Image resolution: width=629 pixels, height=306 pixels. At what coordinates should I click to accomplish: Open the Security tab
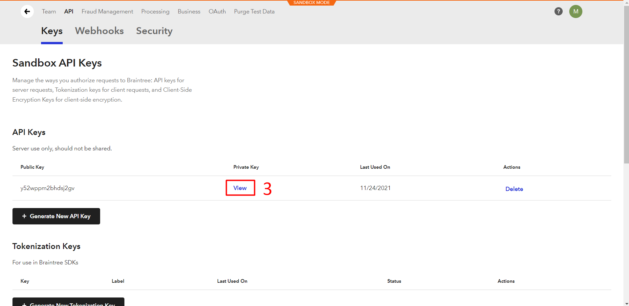pos(154,31)
